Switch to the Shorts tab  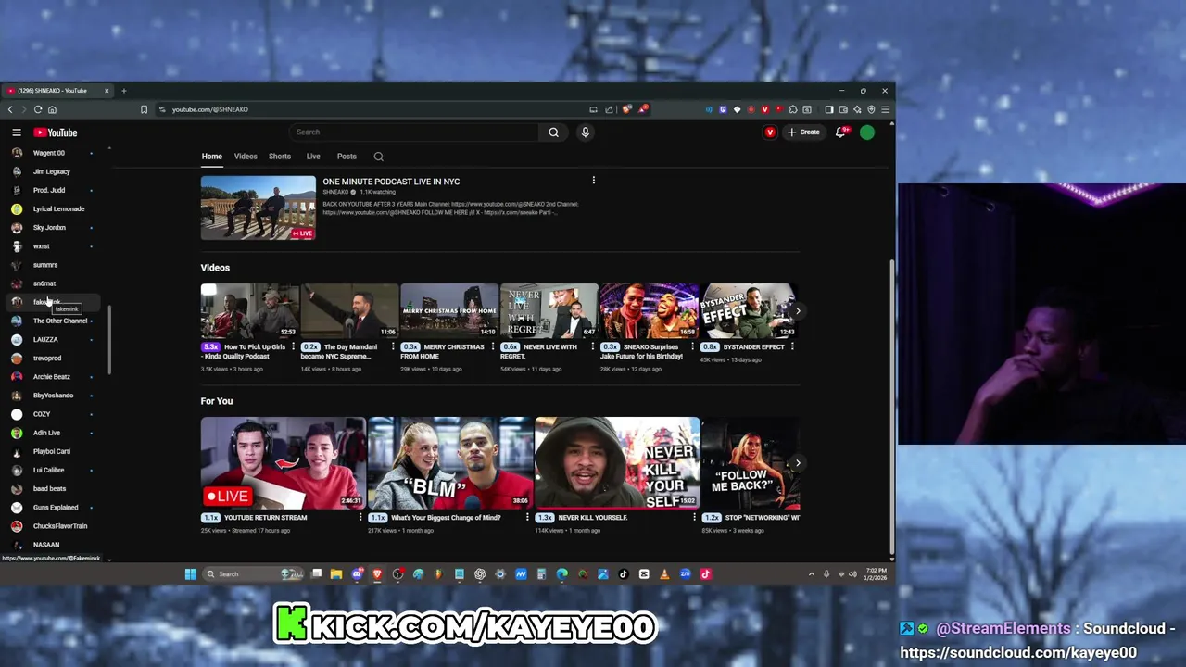[x=279, y=157]
